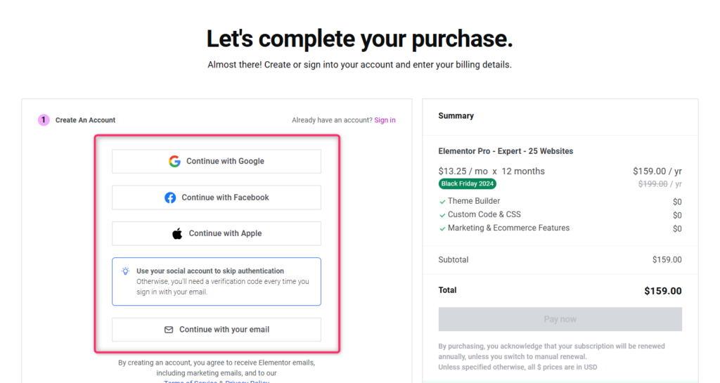Click the Custom Code & CSS checkmark
Viewport: 720px width, 383px height.
[442, 215]
